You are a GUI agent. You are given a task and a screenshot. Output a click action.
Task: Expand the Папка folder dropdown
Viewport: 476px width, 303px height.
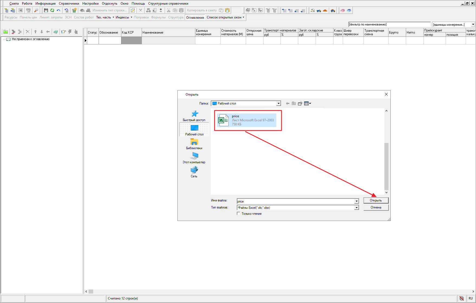click(279, 103)
